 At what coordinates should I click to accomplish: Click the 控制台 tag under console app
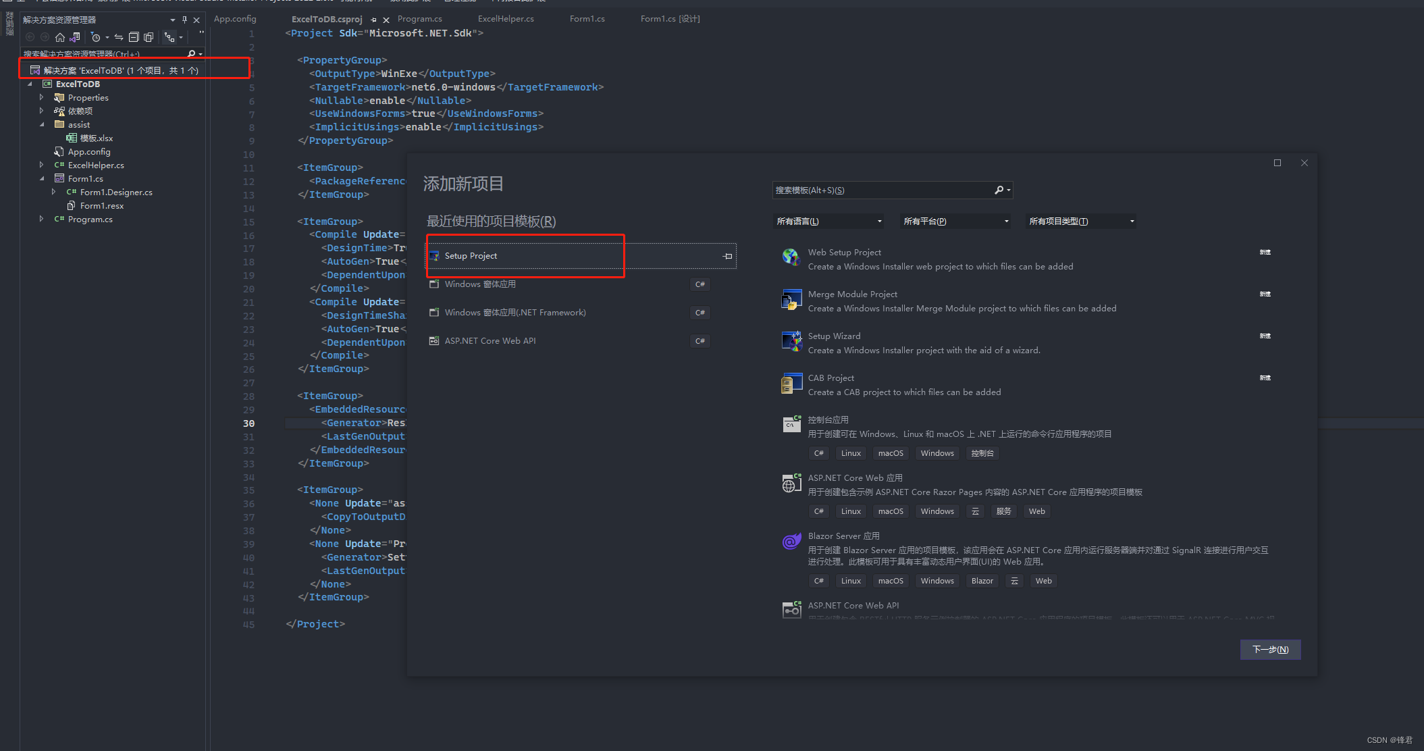point(982,453)
